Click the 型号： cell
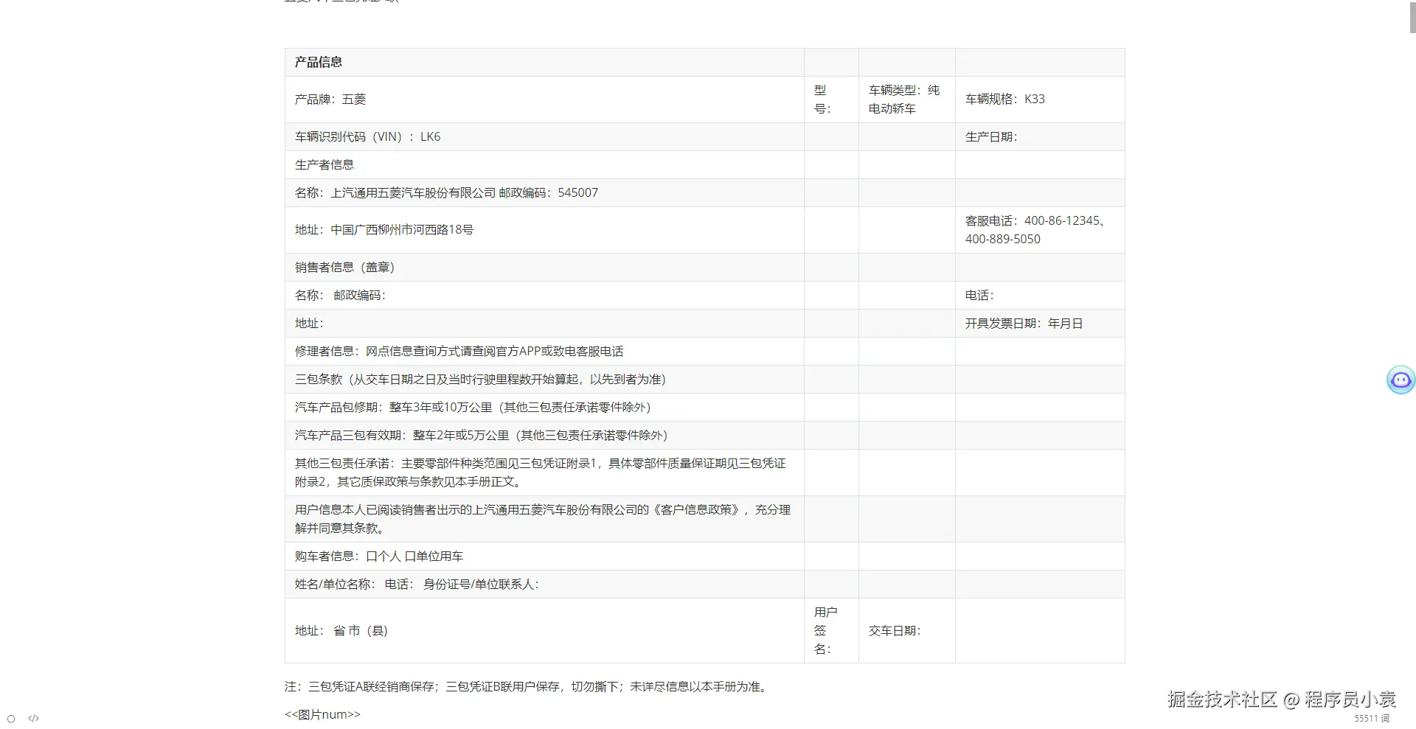This screenshot has width=1416, height=729. click(x=831, y=100)
